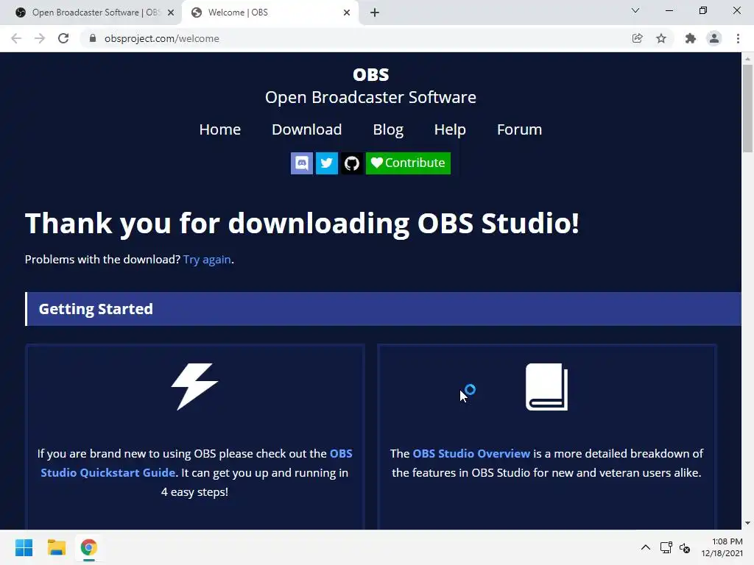Open the GitHub icon link
The image size is (754, 565).
tap(352, 163)
